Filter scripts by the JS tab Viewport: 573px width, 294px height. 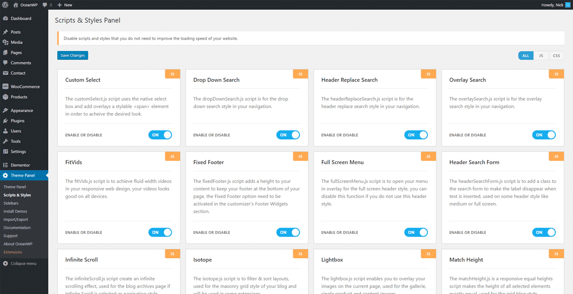point(541,56)
